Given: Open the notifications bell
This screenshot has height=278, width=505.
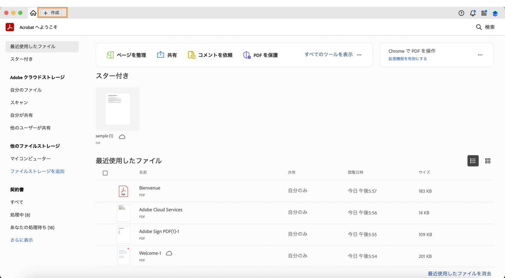Looking at the screenshot, I should [x=473, y=13].
